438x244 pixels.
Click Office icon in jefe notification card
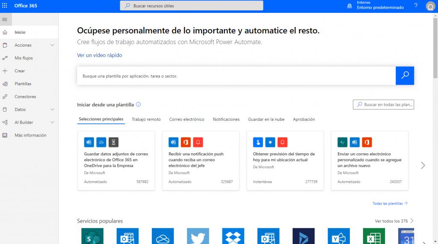click(186, 142)
